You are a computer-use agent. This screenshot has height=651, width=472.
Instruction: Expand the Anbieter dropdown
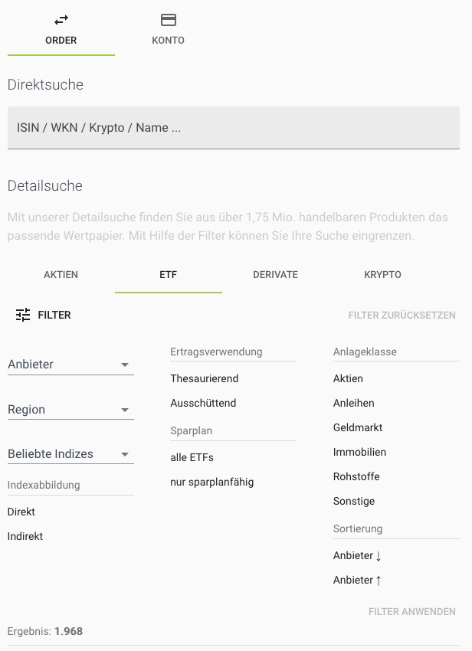pyautogui.click(x=70, y=365)
